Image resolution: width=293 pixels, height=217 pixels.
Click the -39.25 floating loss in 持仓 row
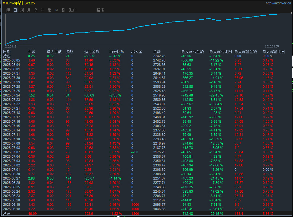pos(89,56)
